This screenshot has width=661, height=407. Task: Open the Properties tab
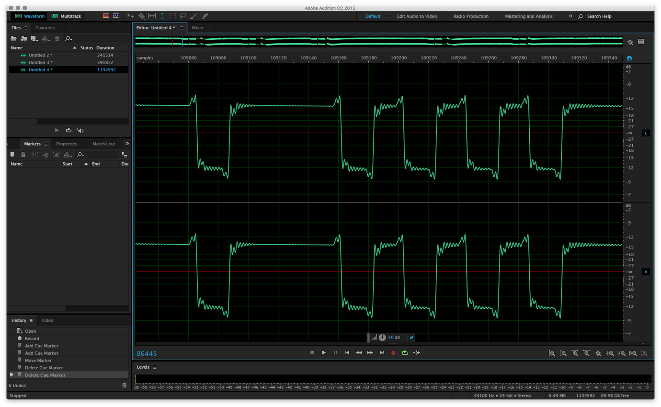(67, 143)
